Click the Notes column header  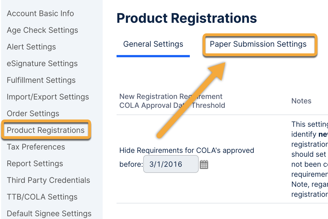click(x=301, y=101)
